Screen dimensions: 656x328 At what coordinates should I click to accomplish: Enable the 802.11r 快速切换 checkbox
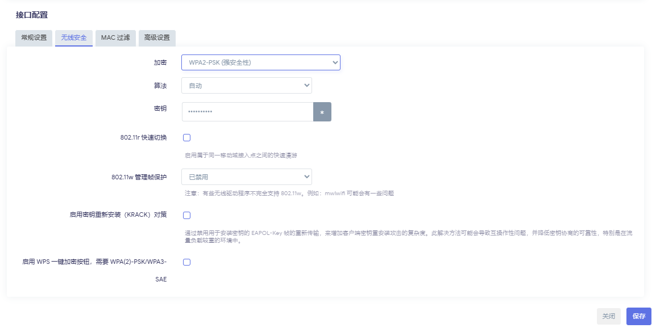[186, 137]
